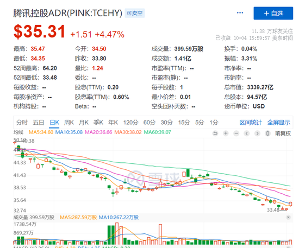The width and height of the screenshot is (299, 248).
Task: Click the 振幅 value 3.31%
Action: point(249,59)
